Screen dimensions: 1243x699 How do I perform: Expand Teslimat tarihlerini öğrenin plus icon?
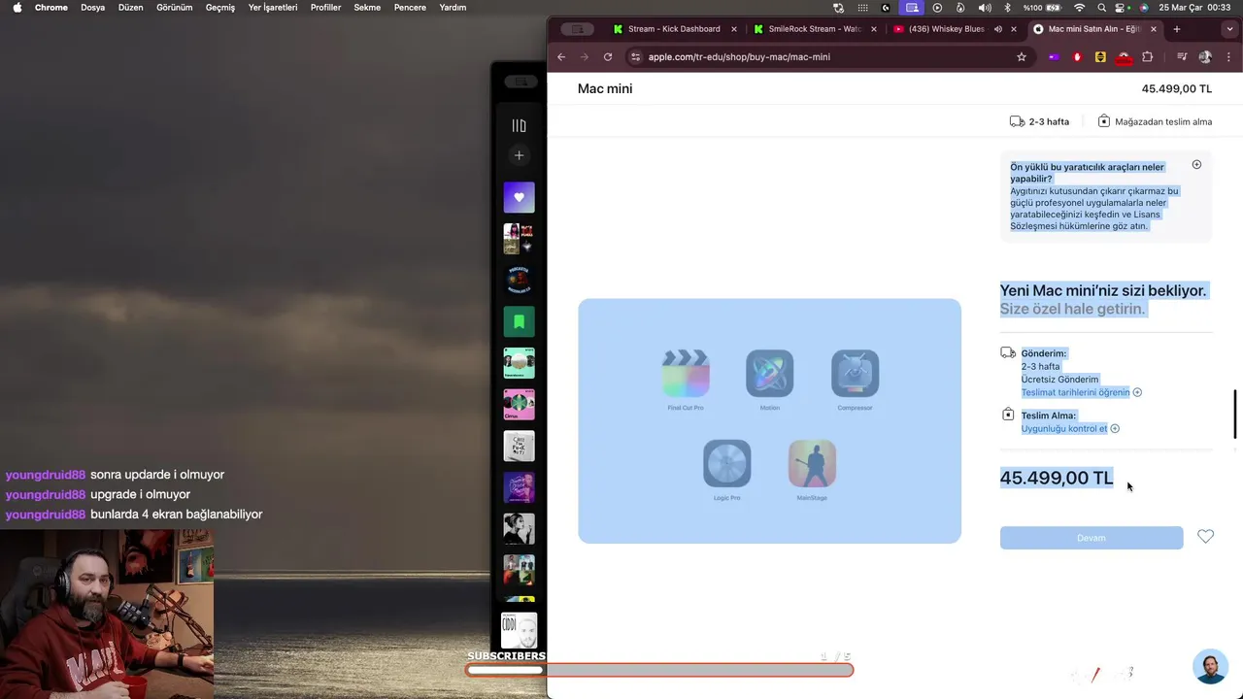pyautogui.click(x=1137, y=393)
